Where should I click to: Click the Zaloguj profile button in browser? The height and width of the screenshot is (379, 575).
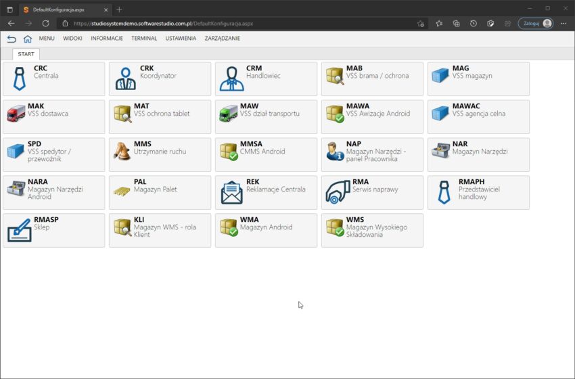[536, 23]
